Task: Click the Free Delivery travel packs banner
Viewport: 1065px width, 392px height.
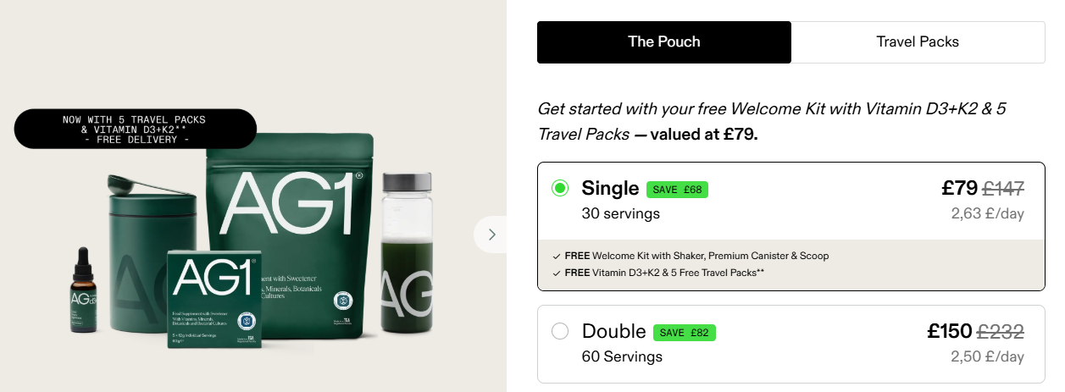Action: tap(135, 129)
